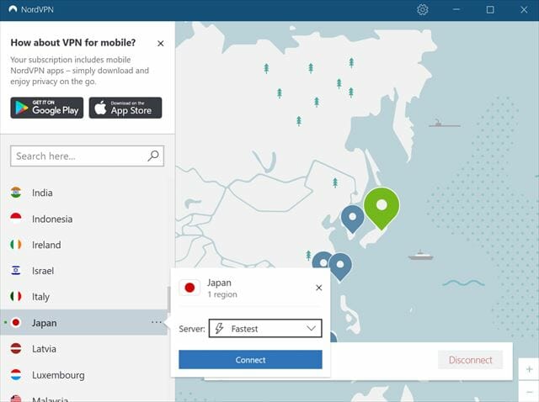Click the green map pin over Japan
539x402 pixels.
click(x=382, y=204)
